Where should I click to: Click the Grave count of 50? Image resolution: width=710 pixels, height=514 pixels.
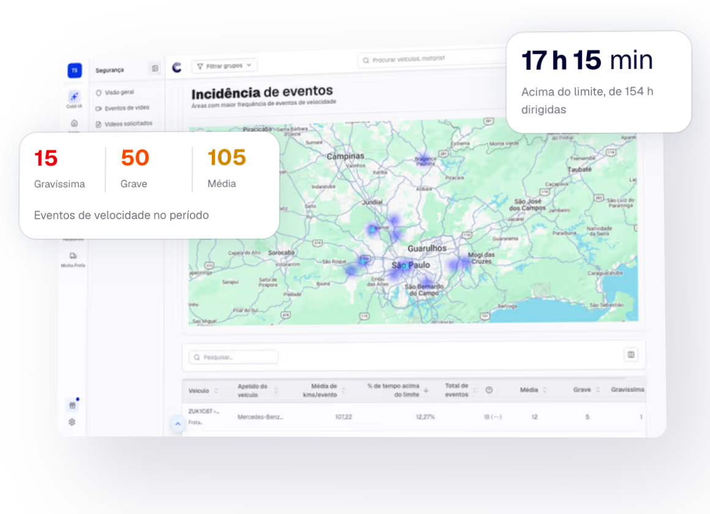(x=135, y=158)
